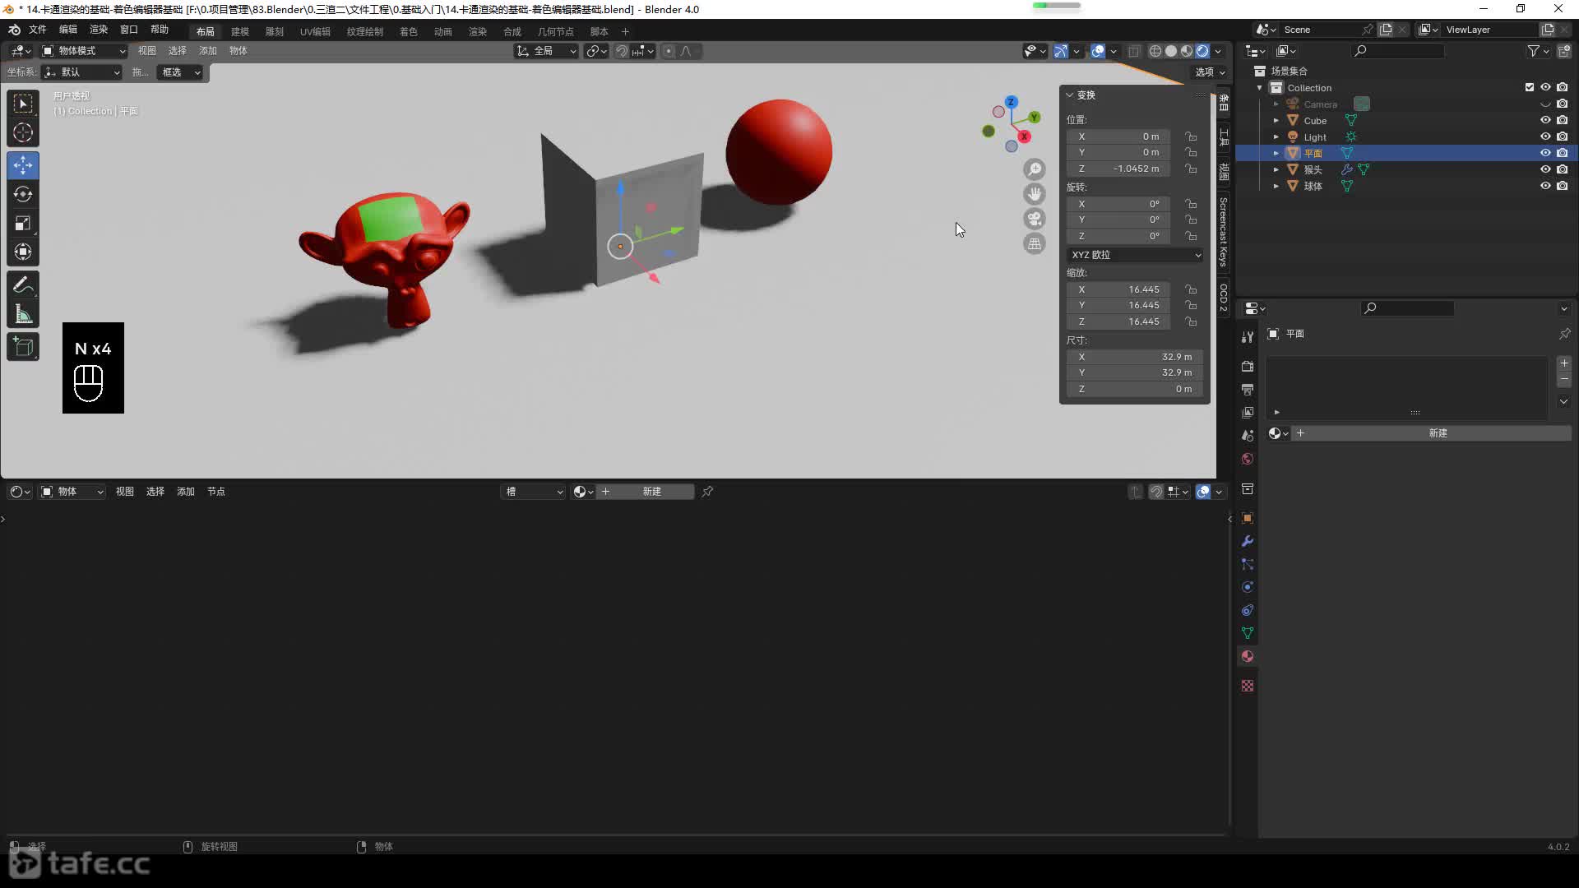Toggle camera view with the camera icon
The width and height of the screenshot is (1579, 888).
click(x=1035, y=219)
